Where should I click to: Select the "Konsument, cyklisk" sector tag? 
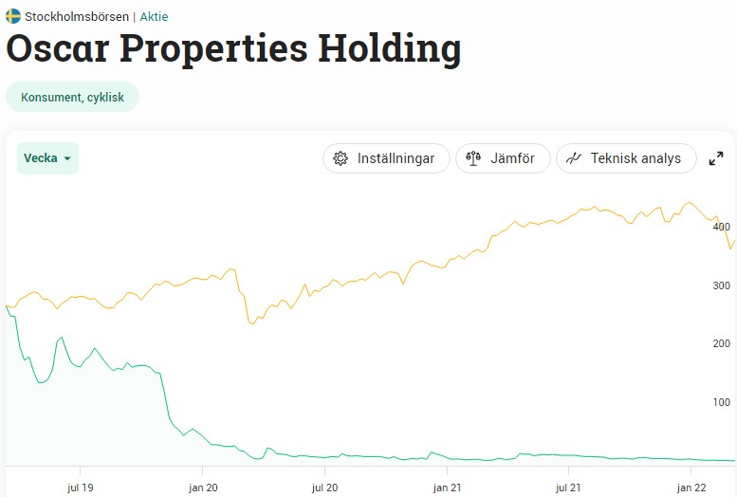(x=72, y=97)
